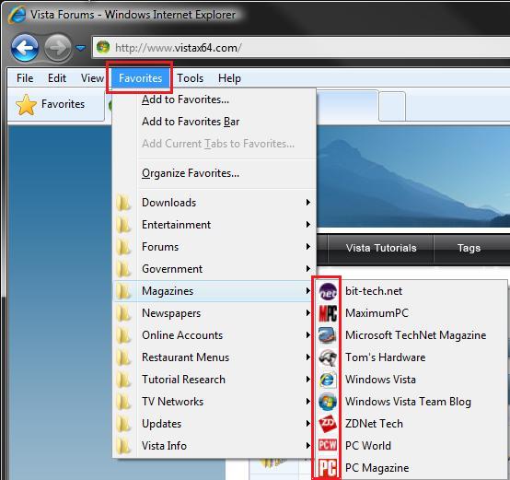Viewport: 510px width, 480px height.
Task: Click the Tom's Hardware favicon
Action: 328,357
